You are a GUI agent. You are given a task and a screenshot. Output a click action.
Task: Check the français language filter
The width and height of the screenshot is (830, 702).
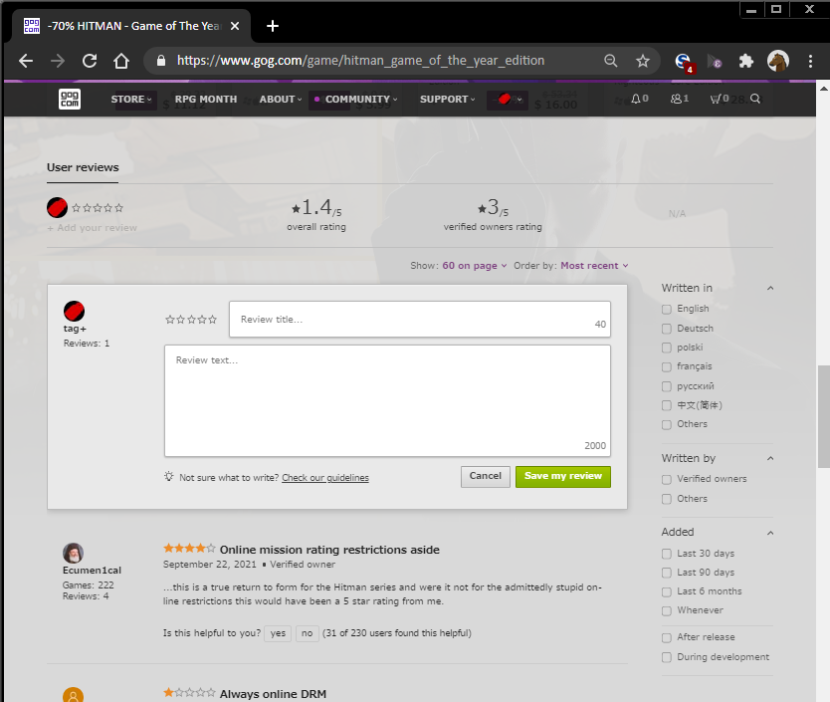pyautogui.click(x=667, y=366)
